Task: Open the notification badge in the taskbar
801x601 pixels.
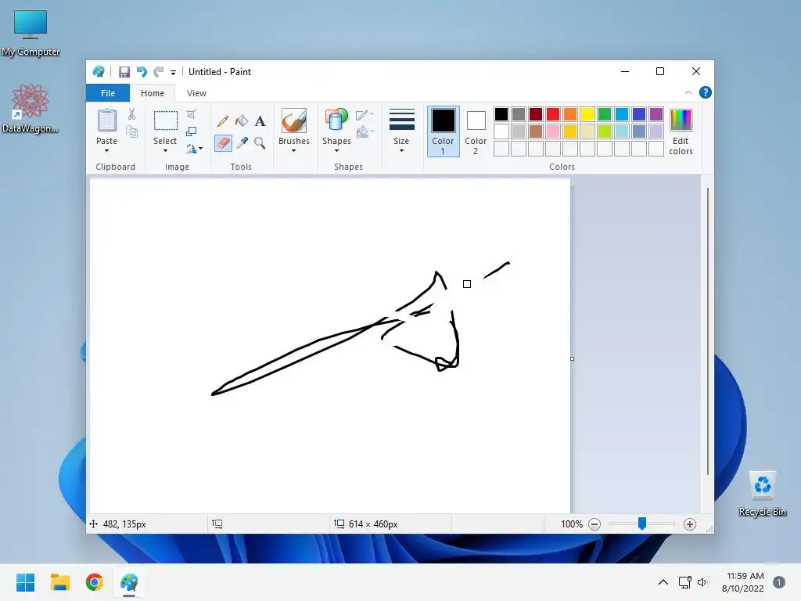Action: click(x=778, y=582)
